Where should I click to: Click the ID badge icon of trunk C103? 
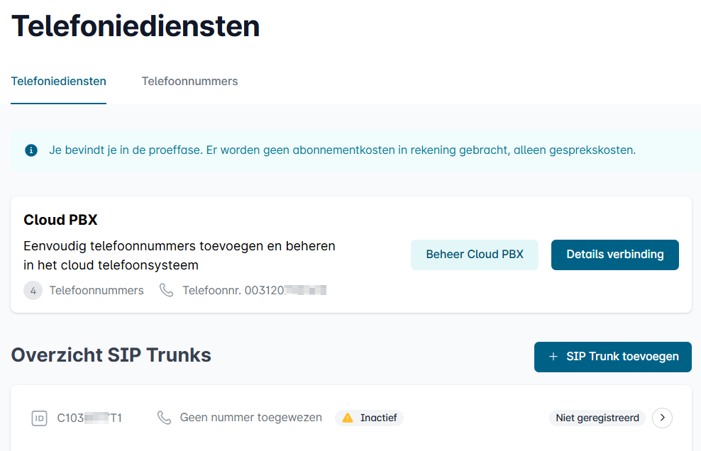coord(39,418)
